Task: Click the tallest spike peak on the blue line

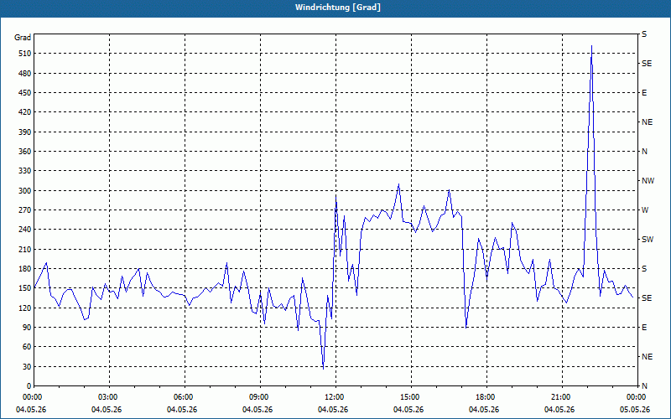Action: (x=591, y=46)
